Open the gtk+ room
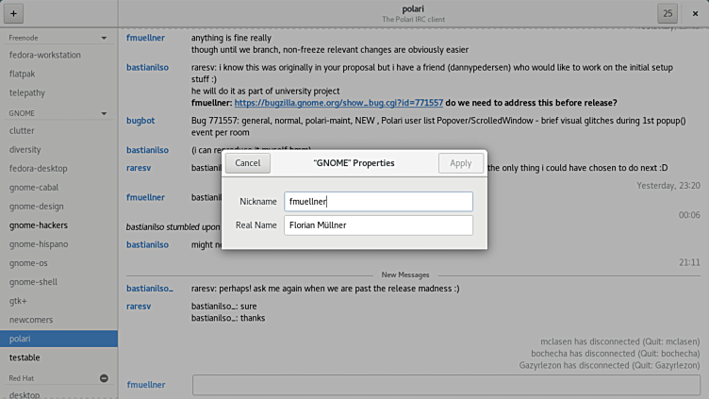This screenshot has width=709, height=399. 58,301
